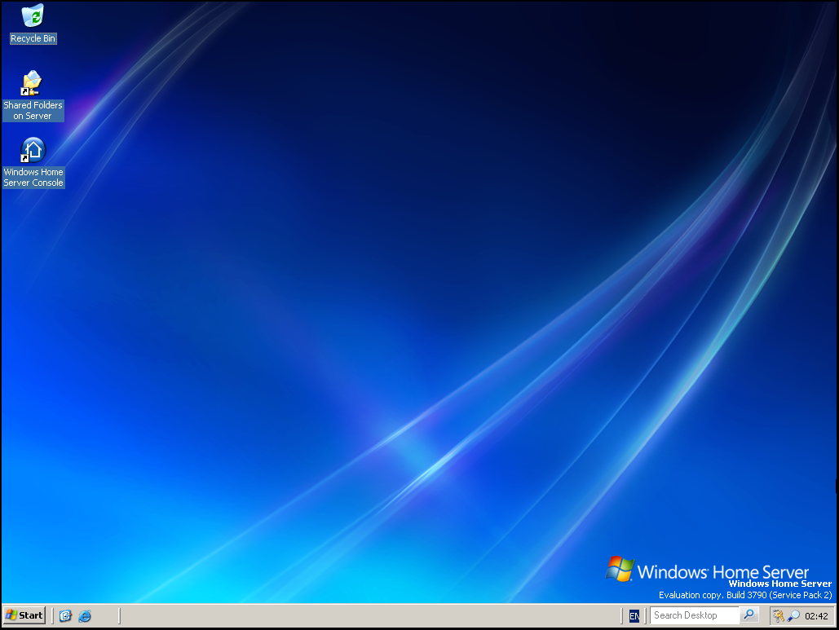Select Shared Folders on Server shortcut icon

(32, 83)
